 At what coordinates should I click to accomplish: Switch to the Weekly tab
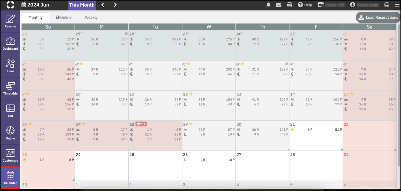91,17
